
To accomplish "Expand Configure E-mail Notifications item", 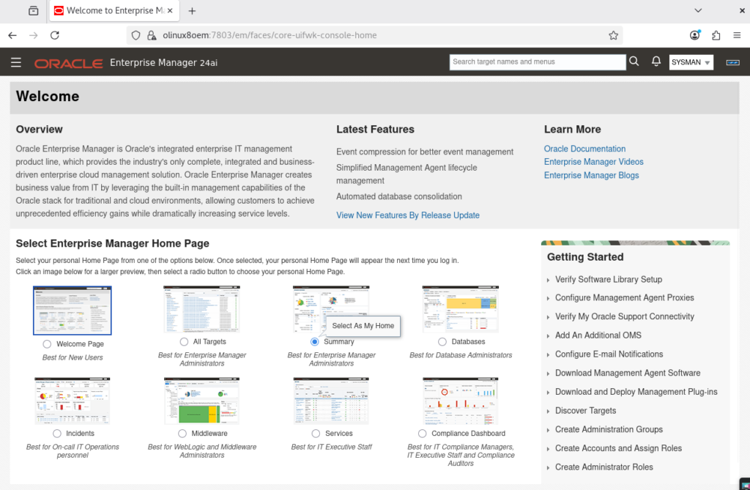I will click(608, 354).
